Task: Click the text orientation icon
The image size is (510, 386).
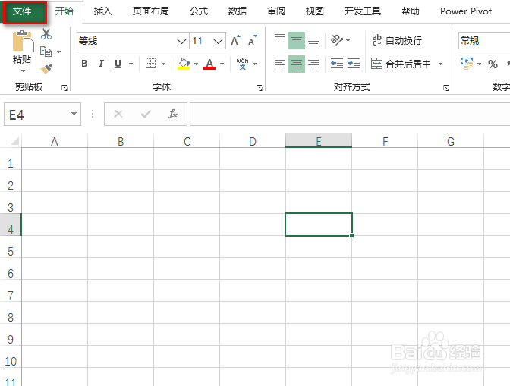Action: 337,40
